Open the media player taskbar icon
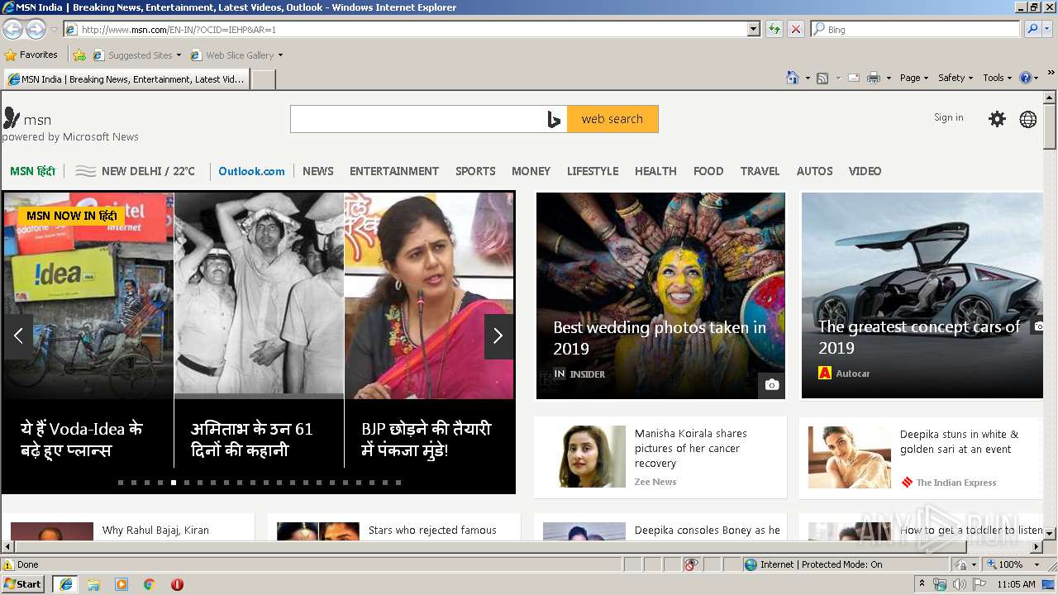Viewport: 1058px width, 595px height. pyautogui.click(x=122, y=584)
